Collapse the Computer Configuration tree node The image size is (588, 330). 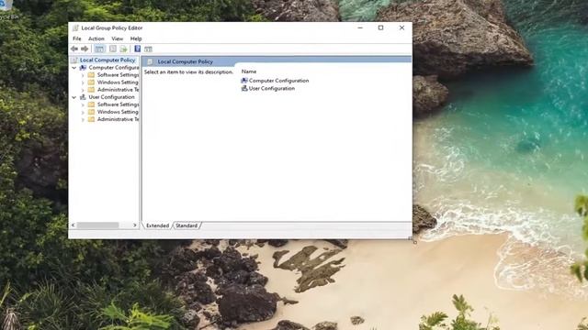tap(74, 68)
